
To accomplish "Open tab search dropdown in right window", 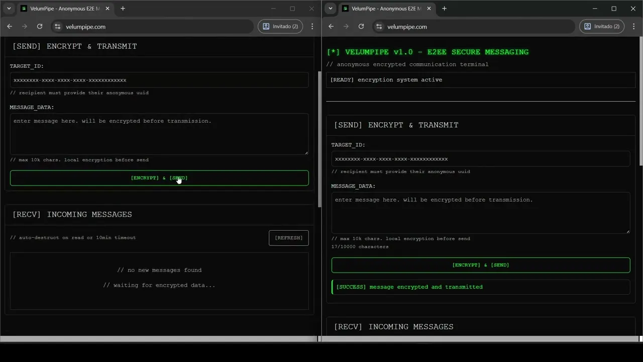I will [x=330, y=9].
